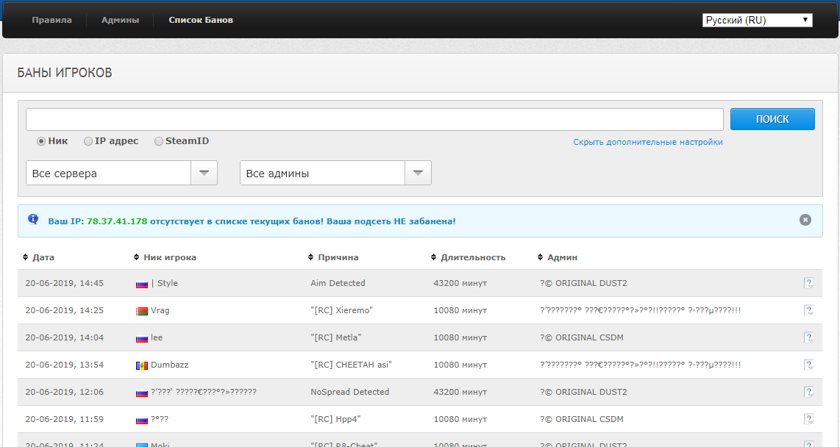Screen dimensions: 840x447
Task: Open details icon for "[RC] Hpp4" row
Action: [x=809, y=419]
